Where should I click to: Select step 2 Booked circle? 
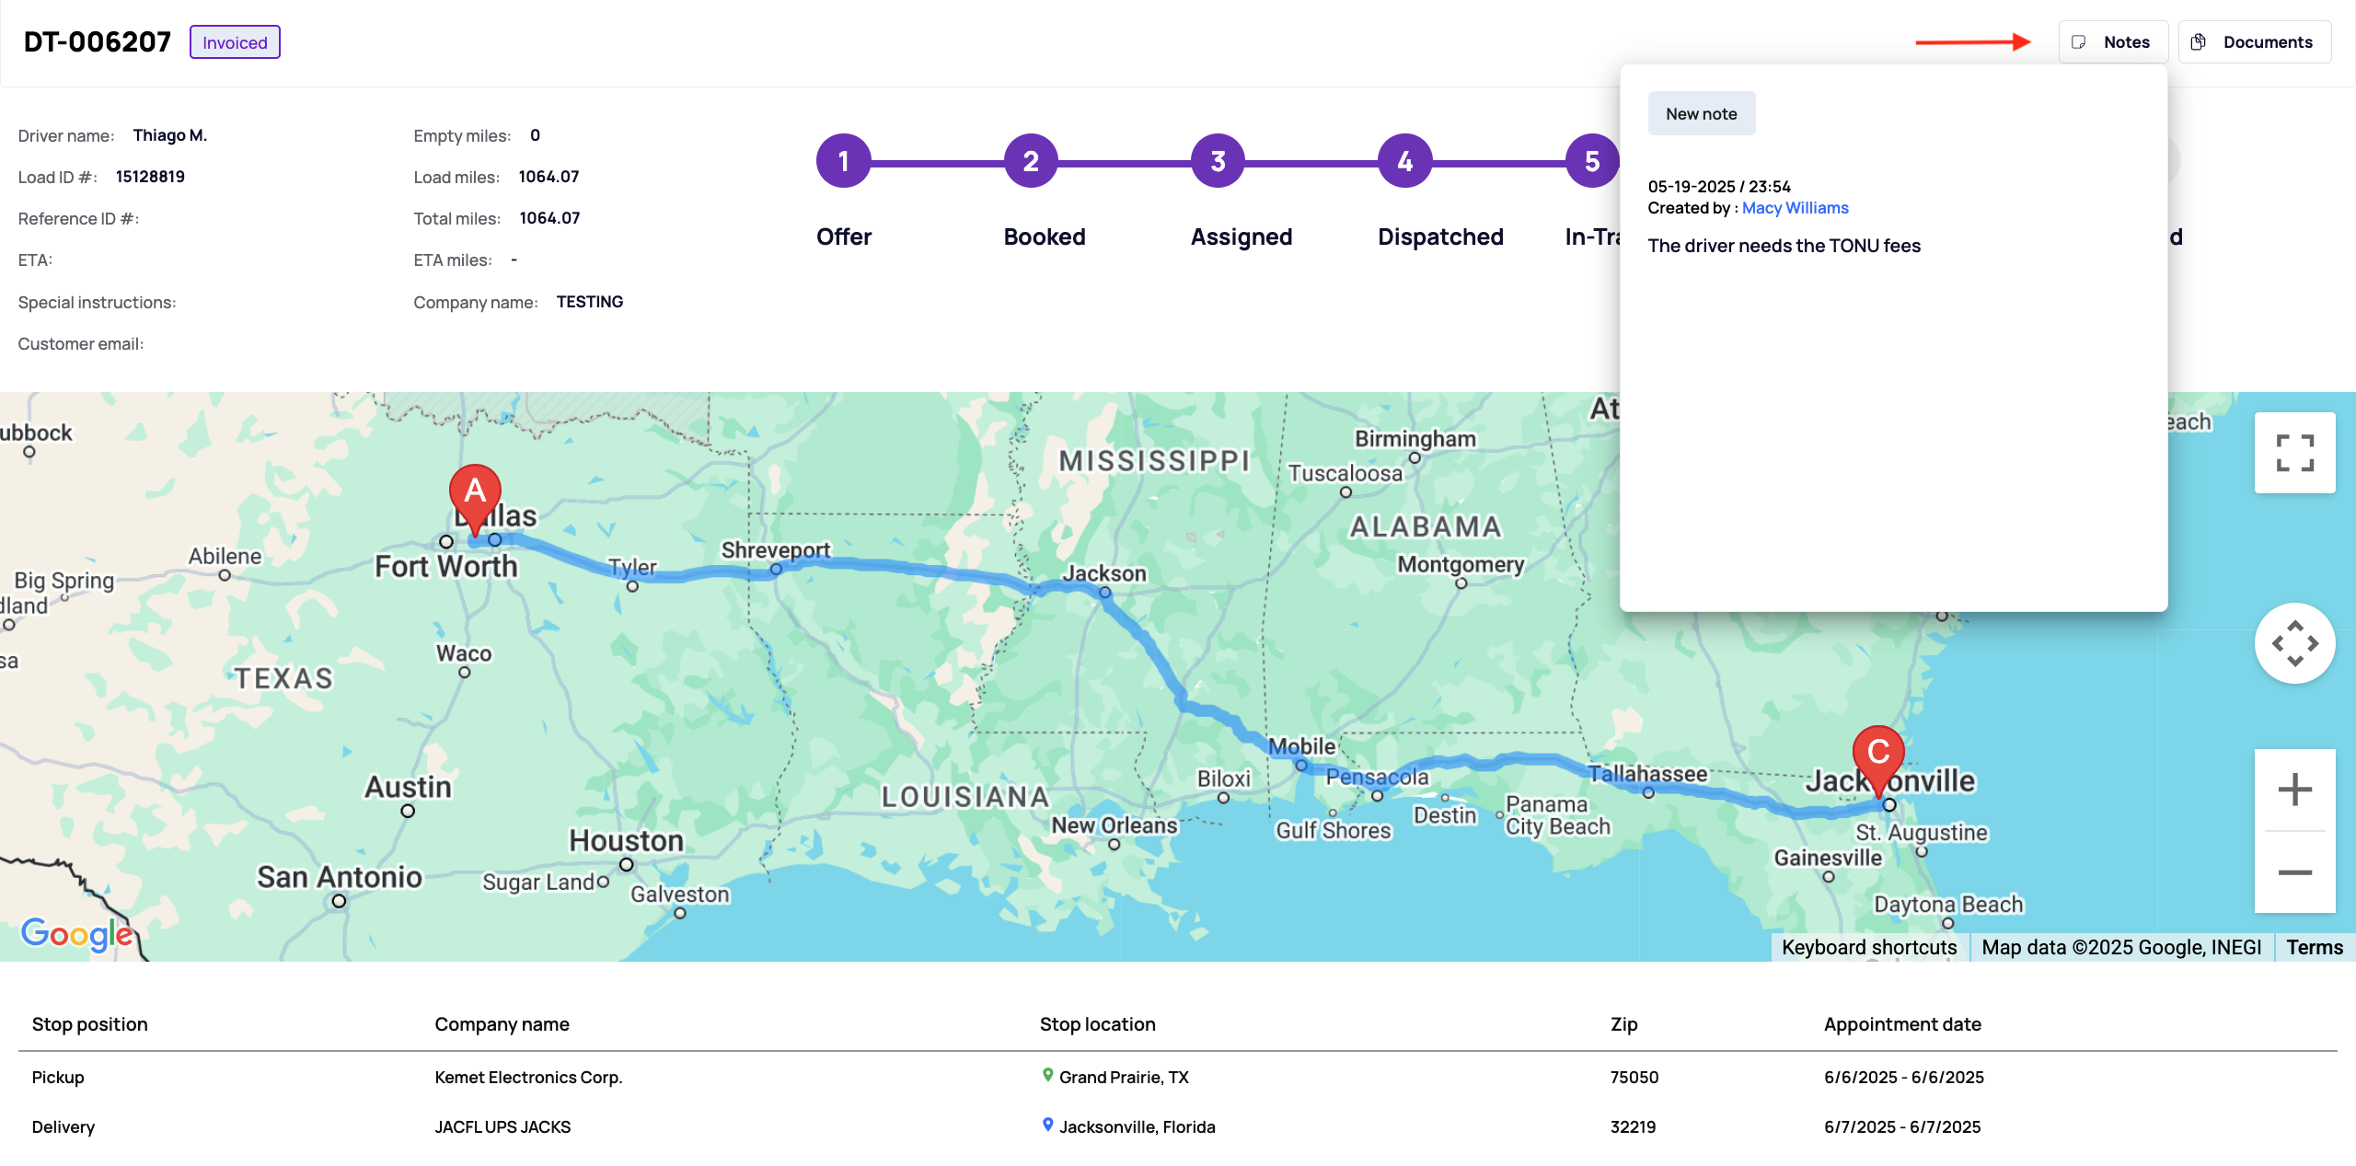(x=1031, y=161)
